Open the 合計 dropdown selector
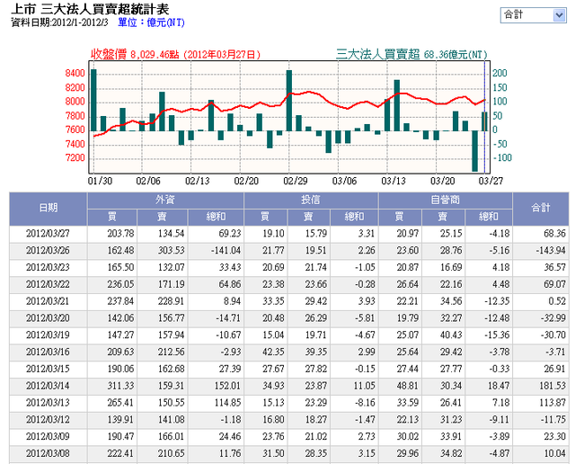 pos(533,15)
